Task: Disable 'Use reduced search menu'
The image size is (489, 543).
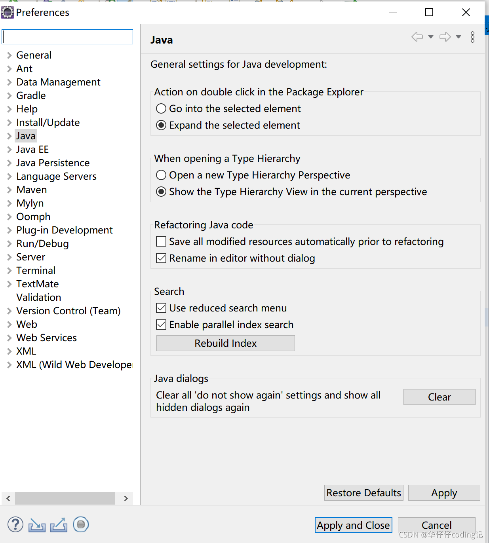Action: (161, 308)
